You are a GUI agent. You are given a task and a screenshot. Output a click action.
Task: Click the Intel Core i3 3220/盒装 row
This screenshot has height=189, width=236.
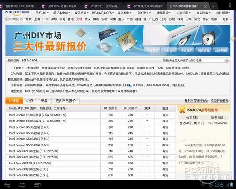point(91,169)
